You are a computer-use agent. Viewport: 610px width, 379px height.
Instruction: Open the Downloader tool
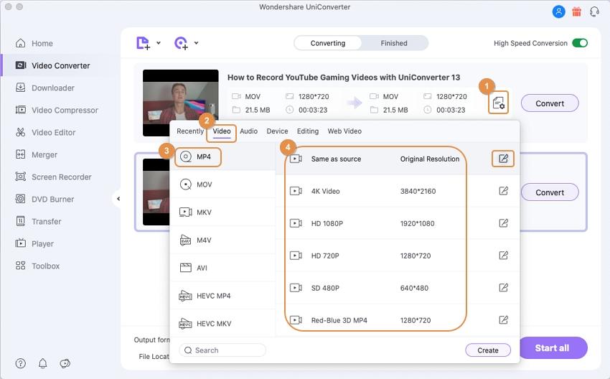pos(44,88)
